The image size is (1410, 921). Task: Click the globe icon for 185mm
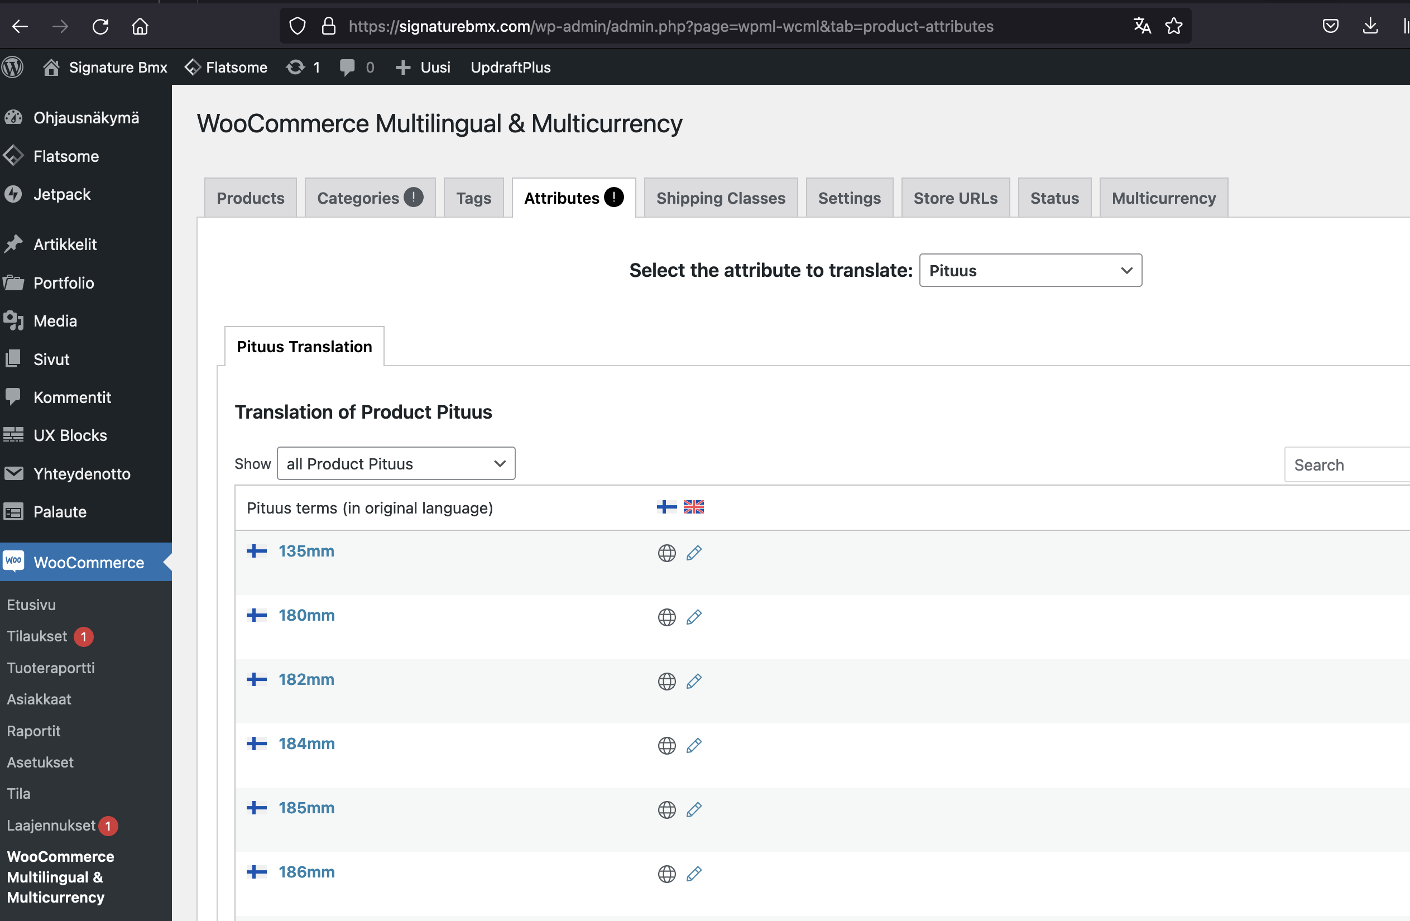(x=666, y=810)
